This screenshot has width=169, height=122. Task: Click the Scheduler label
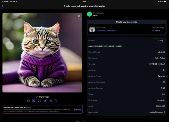(x=93, y=100)
